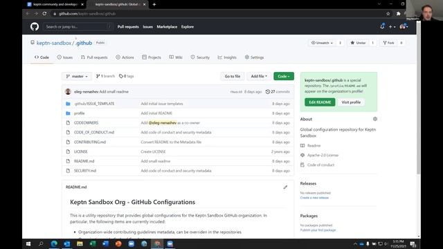Open Marketplace in the GitHub header

167,27
